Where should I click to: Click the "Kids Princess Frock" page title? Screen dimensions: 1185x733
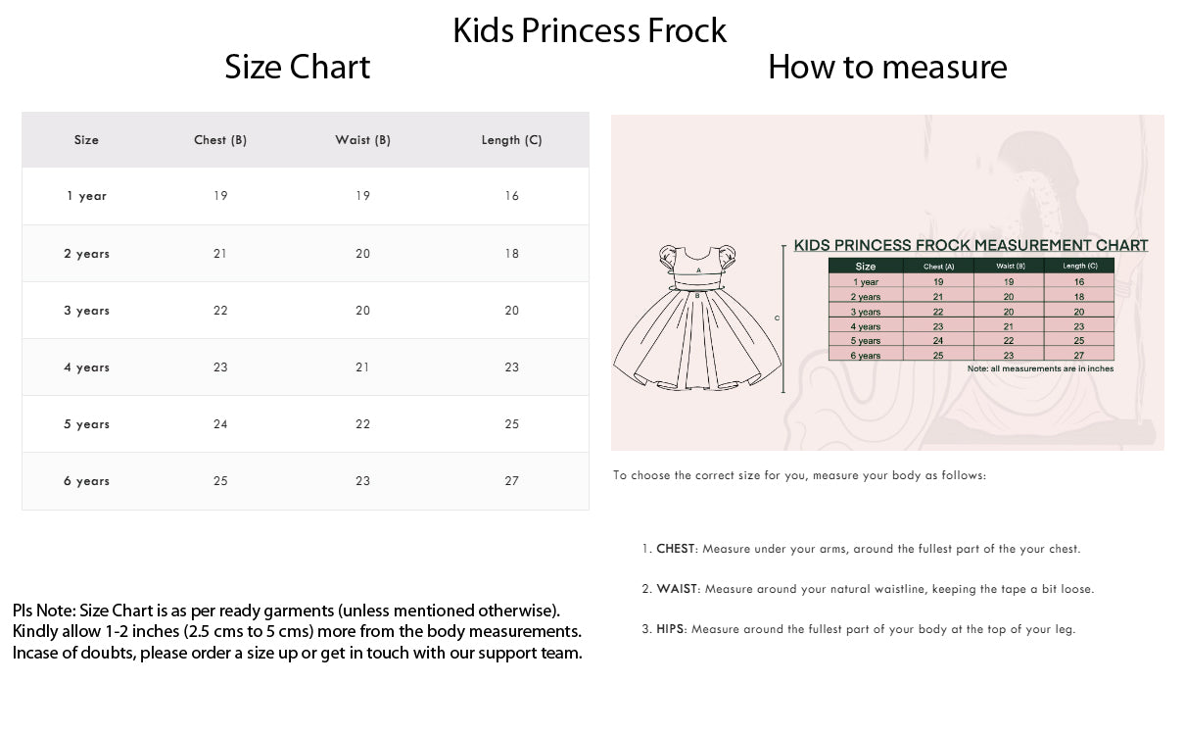(590, 30)
